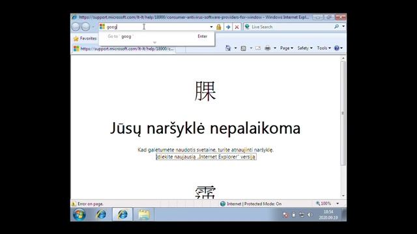The height and width of the screenshot is (234, 417).
Task: Click the active Internet Explorer taskbar window button
Action: tap(122, 214)
